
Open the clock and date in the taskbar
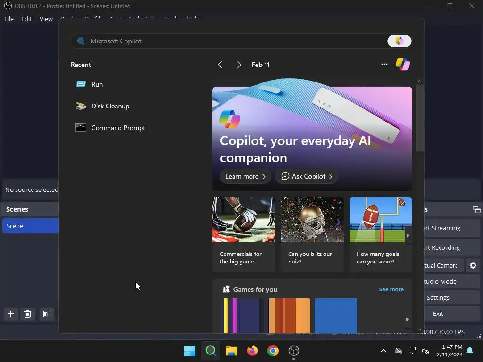click(x=450, y=351)
